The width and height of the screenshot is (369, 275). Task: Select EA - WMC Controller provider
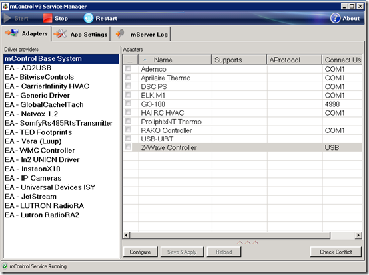[x=61, y=150]
